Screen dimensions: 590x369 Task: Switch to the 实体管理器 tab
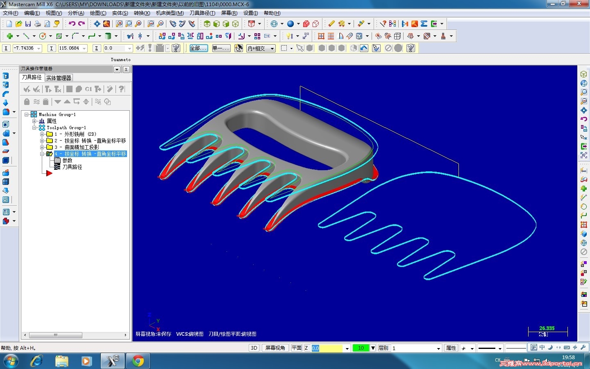(x=59, y=78)
